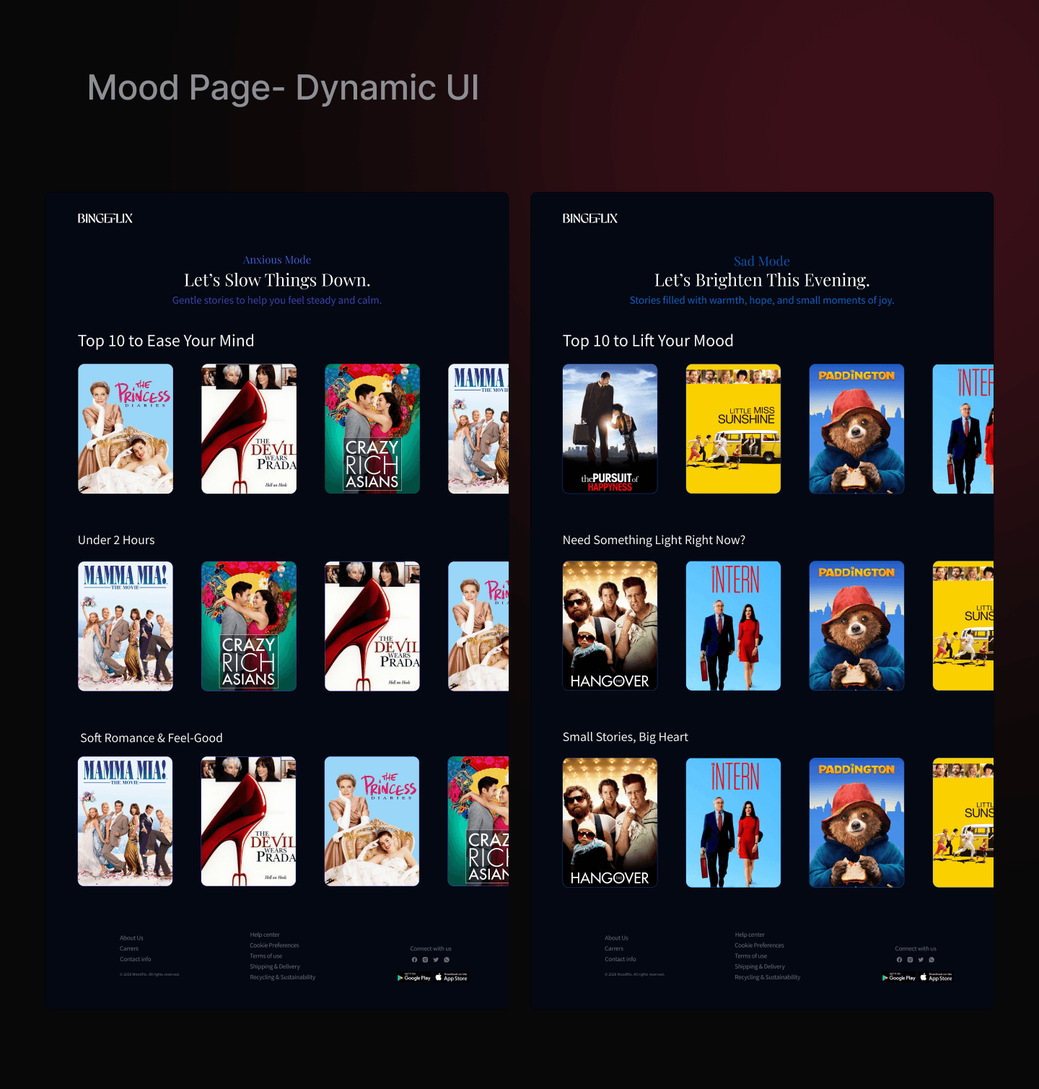Click 'Let's Brighten This Evening.' headline
This screenshot has width=1039, height=1089.
pos(762,280)
